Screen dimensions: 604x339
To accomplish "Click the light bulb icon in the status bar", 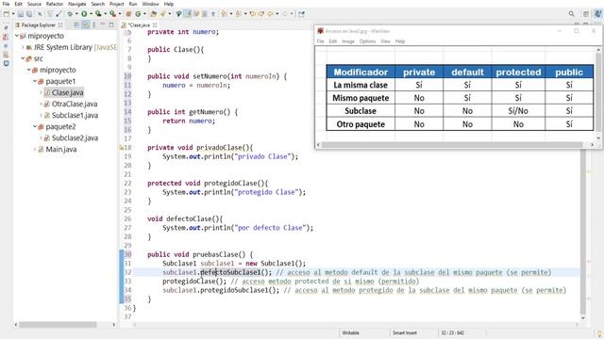I will pyautogui.click(x=599, y=333).
